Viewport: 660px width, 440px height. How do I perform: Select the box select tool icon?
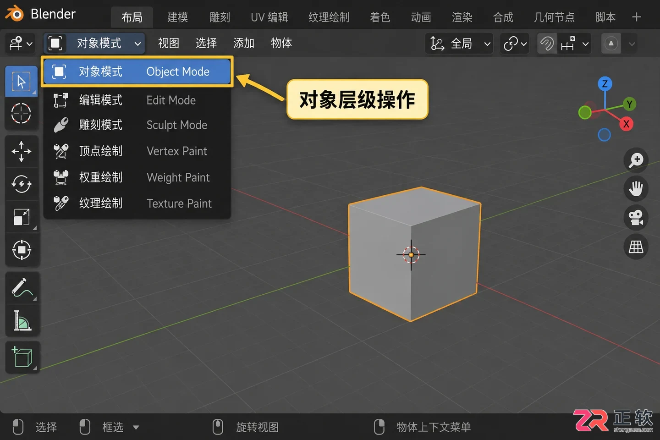click(21, 81)
